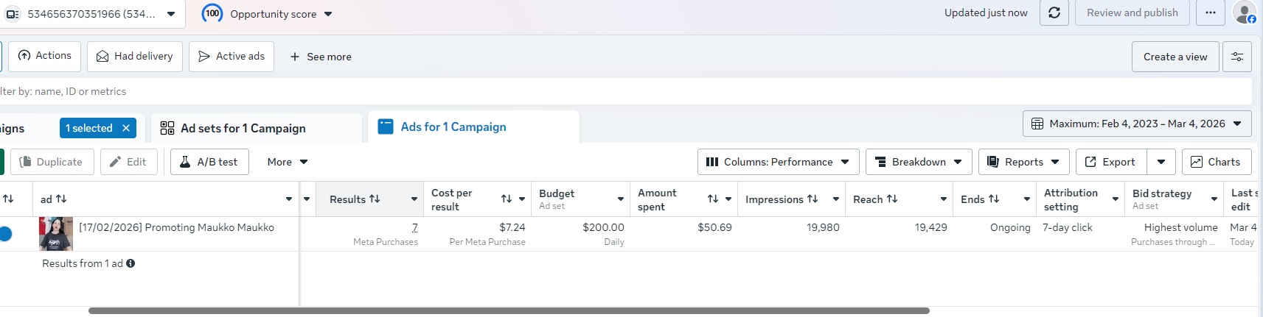Screen dimensions: 1263x317
Task: Click the profile avatar icon
Action: coord(1245,13)
